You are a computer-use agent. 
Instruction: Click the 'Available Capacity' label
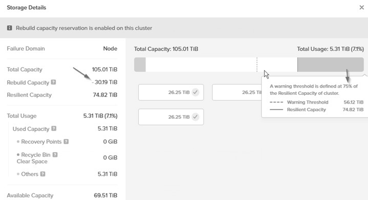(x=30, y=195)
